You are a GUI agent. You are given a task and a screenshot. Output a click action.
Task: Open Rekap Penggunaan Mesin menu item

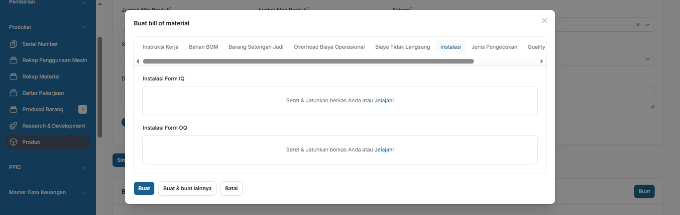point(48,60)
